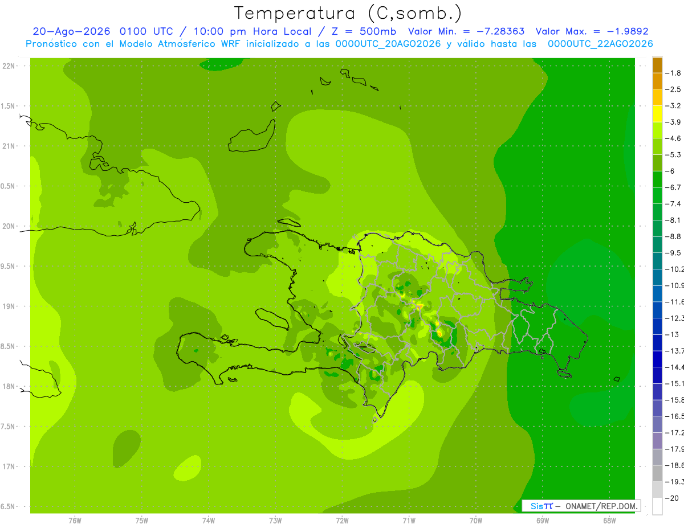Click the '22N' latitude label
The height and width of the screenshot is (528, 684).
9,66
